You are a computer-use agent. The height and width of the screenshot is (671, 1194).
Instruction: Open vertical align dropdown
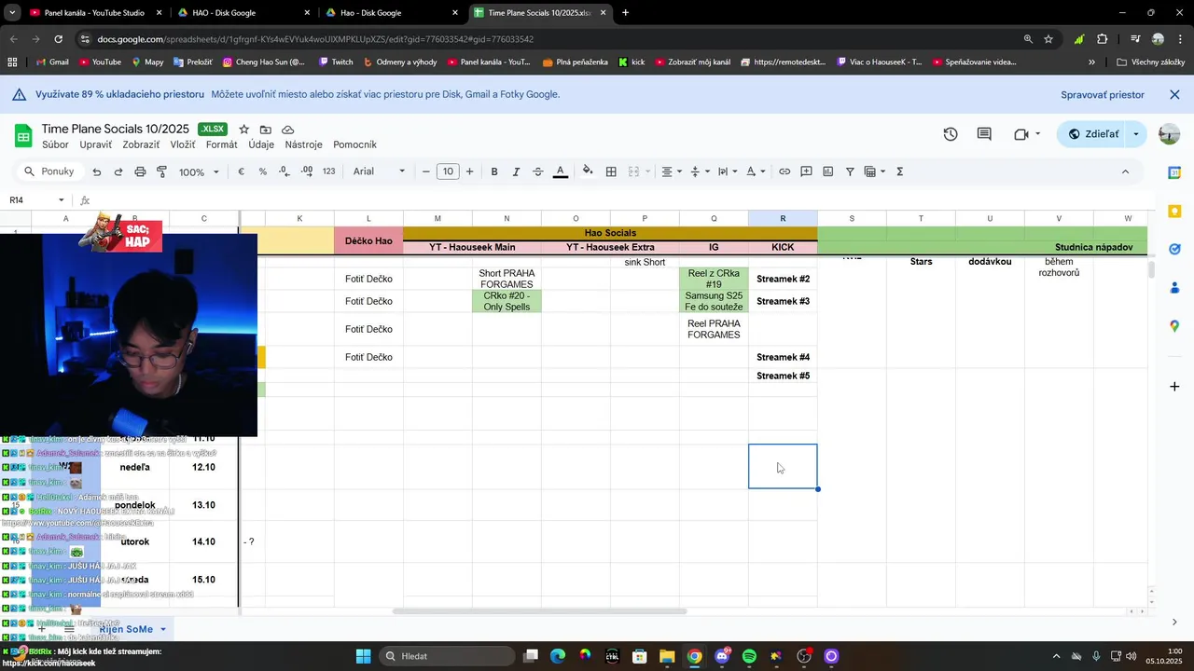click(700, 171)
